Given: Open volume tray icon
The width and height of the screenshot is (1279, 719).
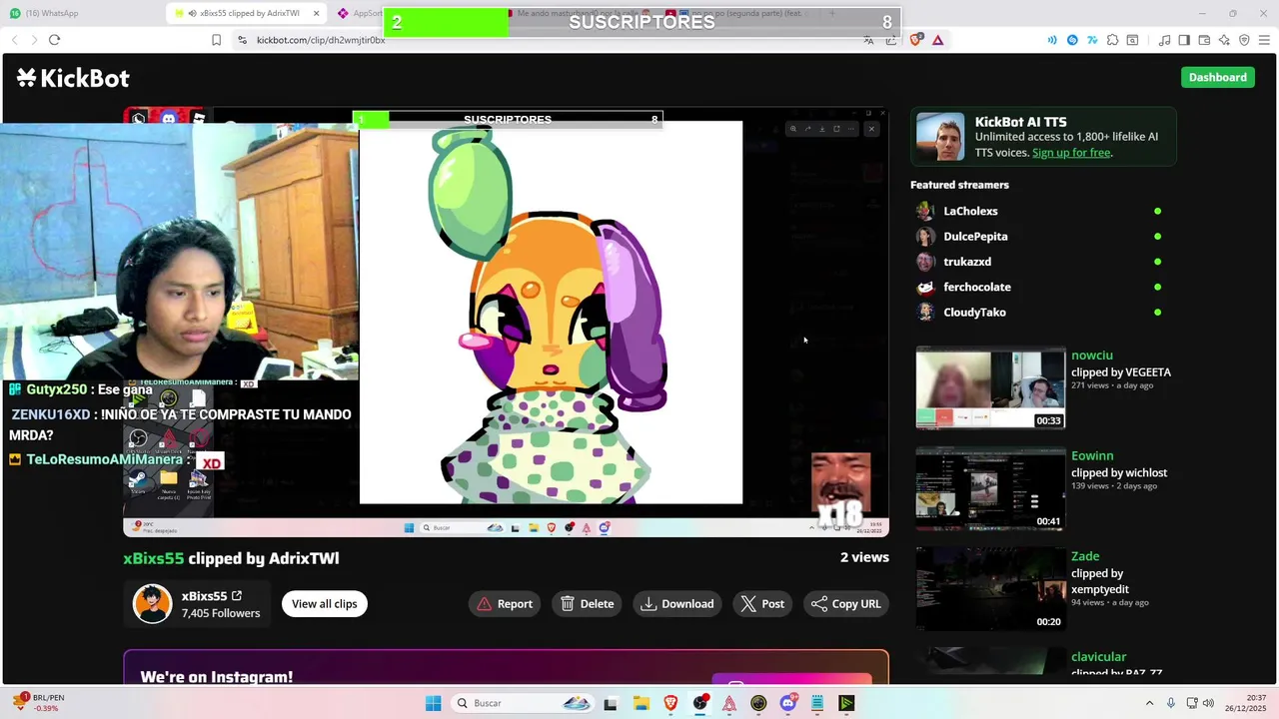Looking at the screenshot, I should 1208,703.
